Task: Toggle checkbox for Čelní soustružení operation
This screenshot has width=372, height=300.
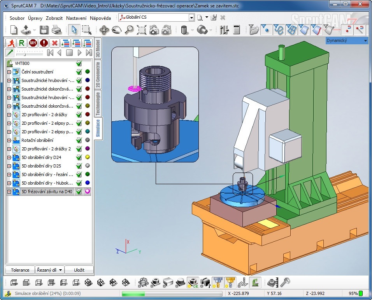Action: (79, 72)
